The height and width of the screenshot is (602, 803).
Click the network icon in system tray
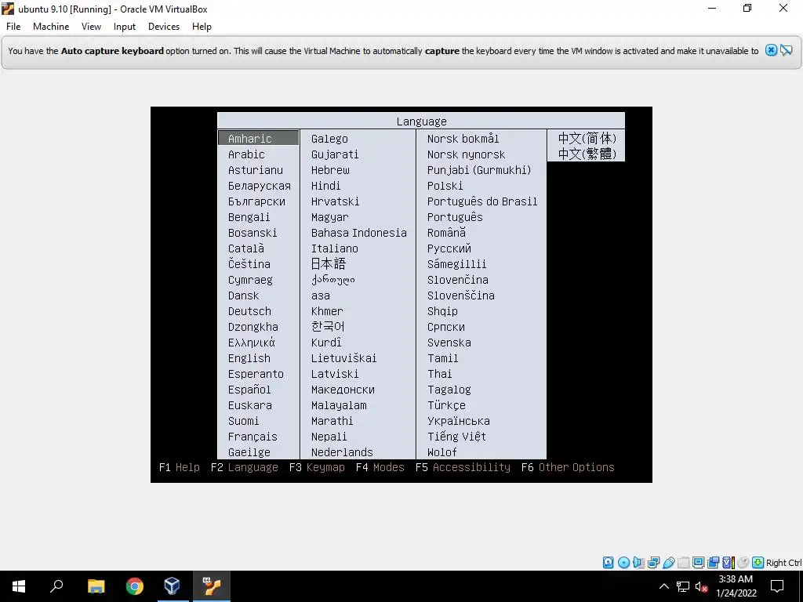(683, 586)
